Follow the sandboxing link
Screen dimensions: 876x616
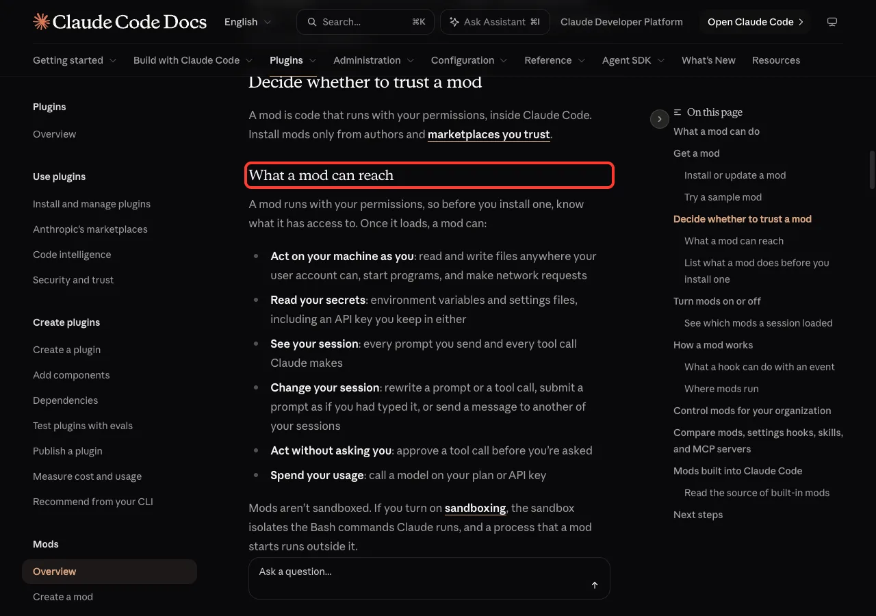[475, 508]
